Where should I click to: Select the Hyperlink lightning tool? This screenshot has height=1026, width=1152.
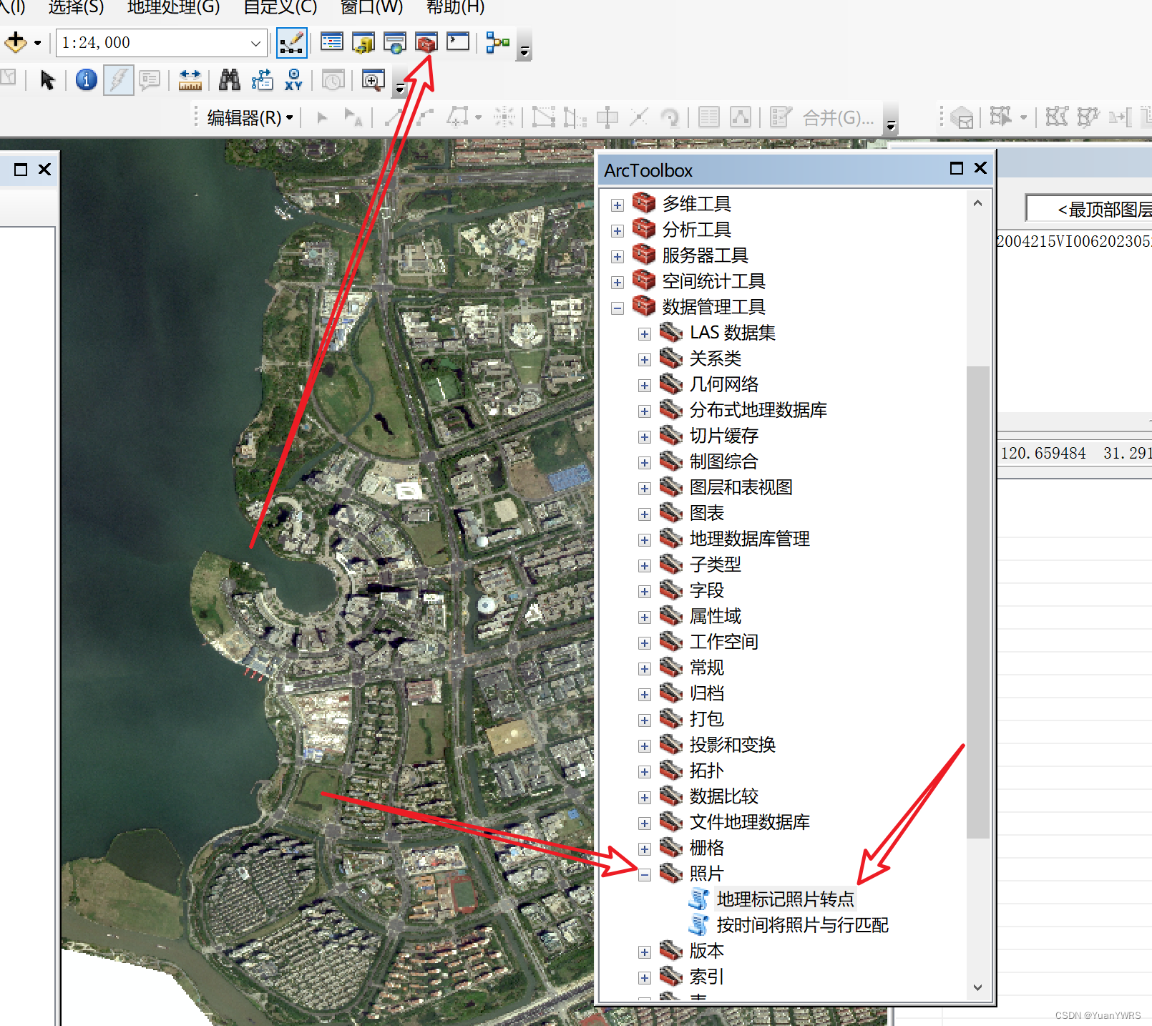click(119, 80)
